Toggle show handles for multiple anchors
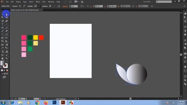The image size is (187, 105). pyautogui.click(x=36, y=6)
